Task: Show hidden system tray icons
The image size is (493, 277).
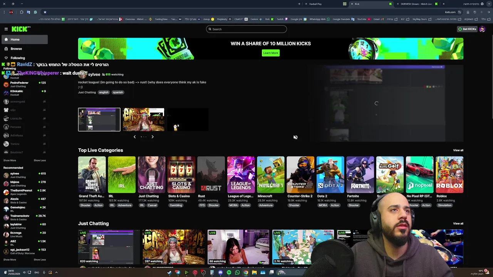Action: [56, 272]
